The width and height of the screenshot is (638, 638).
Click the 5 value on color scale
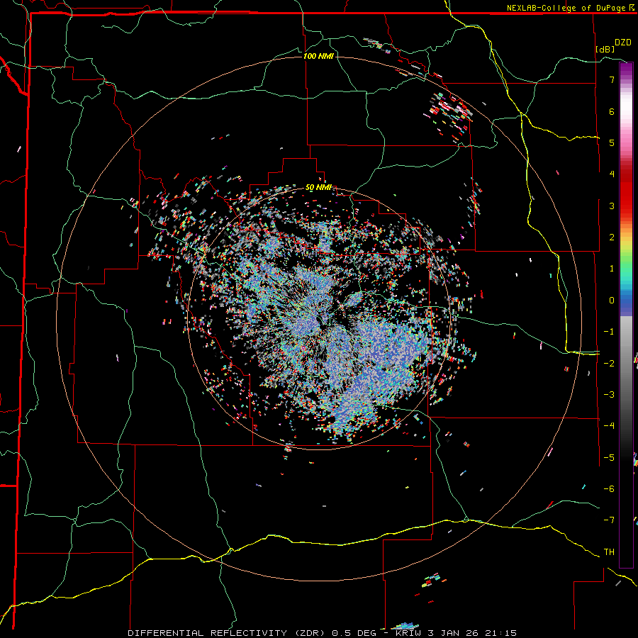click(x=612, y=142)
